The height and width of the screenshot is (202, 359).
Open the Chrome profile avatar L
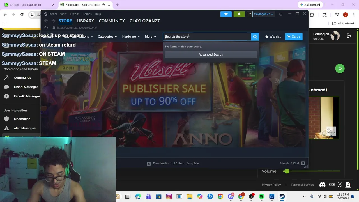tap(345, 15)
